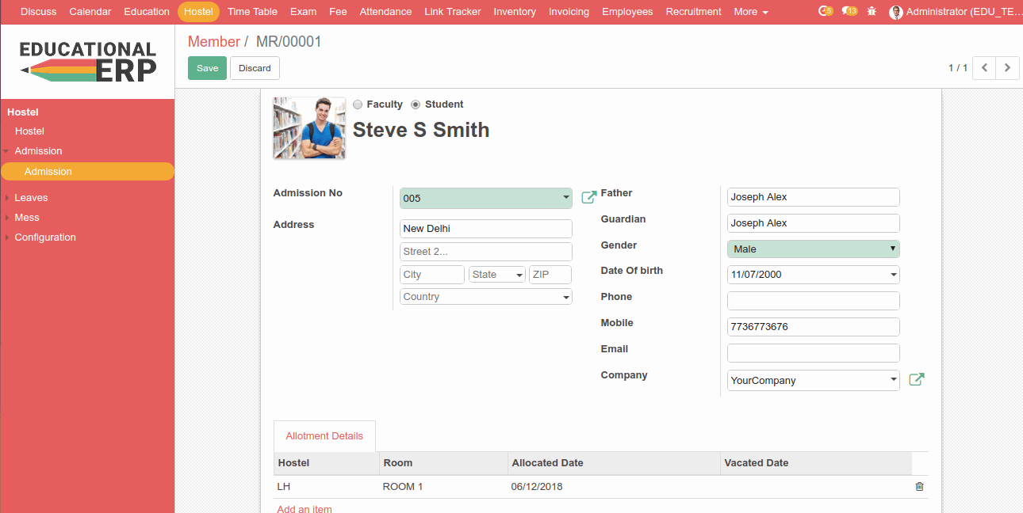Select the Student radio button

(x=416, y=104)
